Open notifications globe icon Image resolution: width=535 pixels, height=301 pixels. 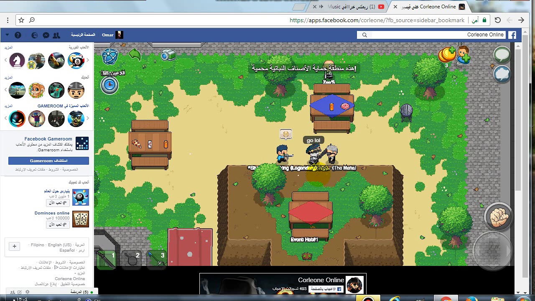[x=35, y=35]
